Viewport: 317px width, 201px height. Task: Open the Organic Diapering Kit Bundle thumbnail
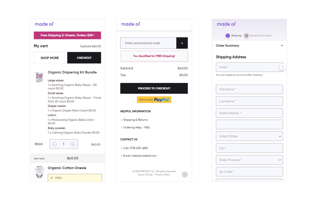point(39,77)
